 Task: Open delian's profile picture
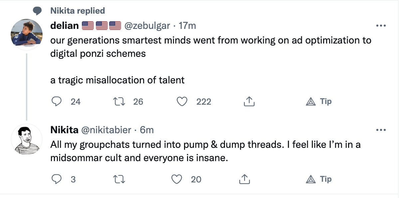pos(26,34)
